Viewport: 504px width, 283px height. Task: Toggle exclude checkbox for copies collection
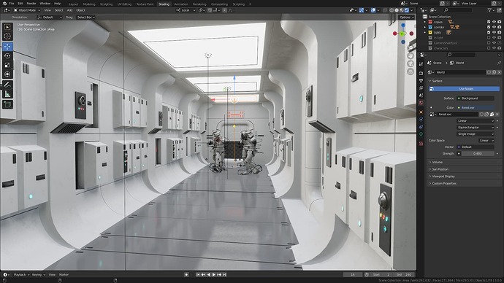[x=489, y=22]
